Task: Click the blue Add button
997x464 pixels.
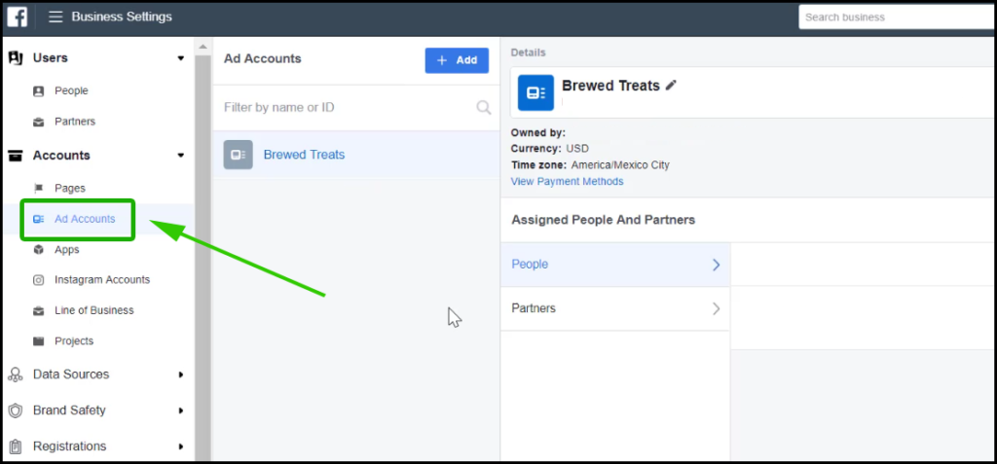Action: [457, 60]
